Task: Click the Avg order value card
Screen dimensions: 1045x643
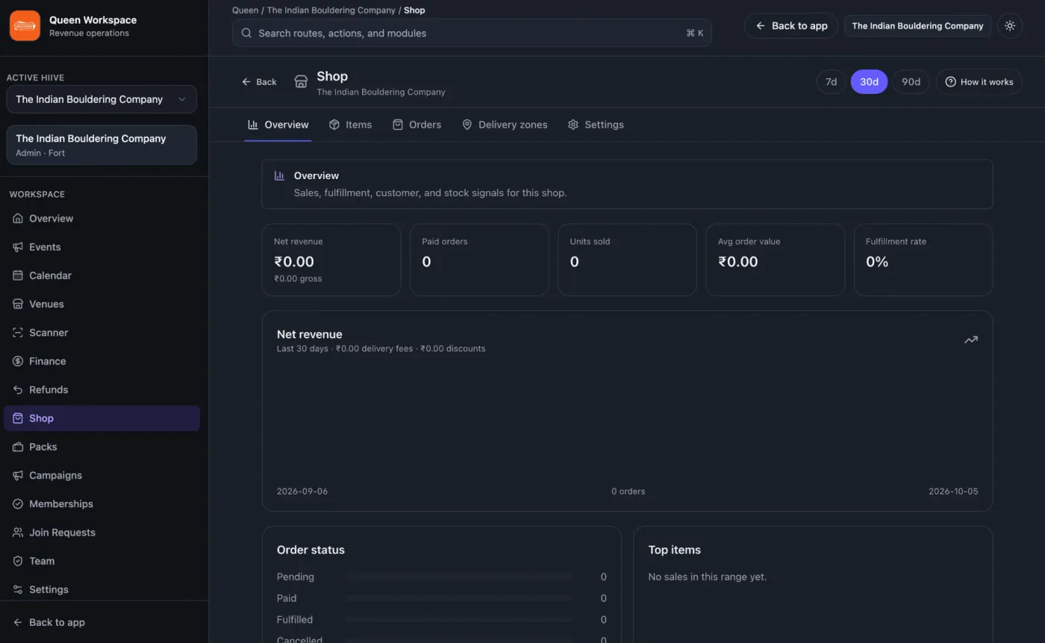Action: click(776, 260)
